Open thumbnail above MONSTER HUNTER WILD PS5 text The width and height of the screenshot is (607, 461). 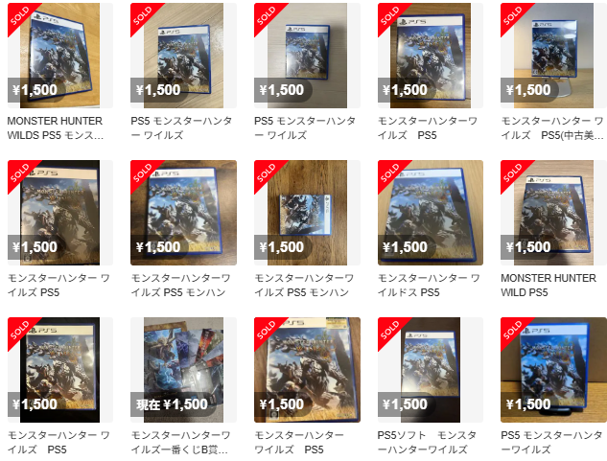(x=553, y=213)
